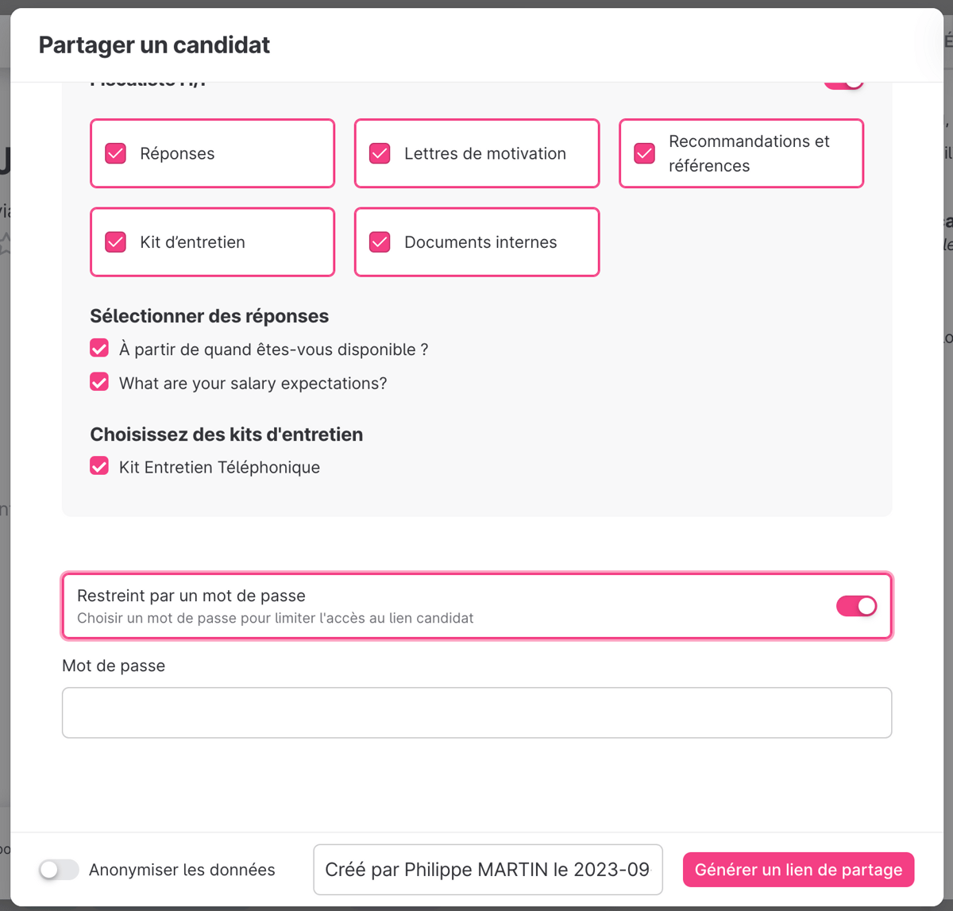Viewport: 953px width, 911px height.
Task: Toggle the partially hidden switch above Recommandations card
Action: [x=843, y=83]
